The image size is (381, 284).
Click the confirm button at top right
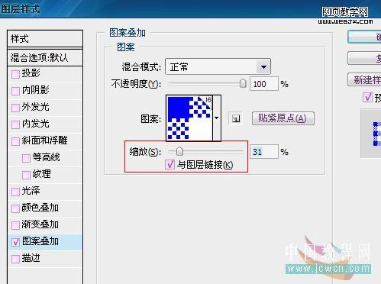click(x=364, y=37)
